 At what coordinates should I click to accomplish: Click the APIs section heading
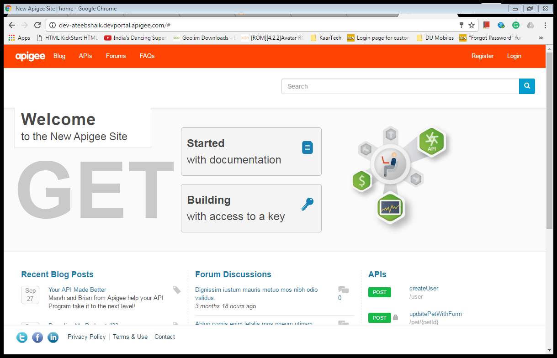377,274
